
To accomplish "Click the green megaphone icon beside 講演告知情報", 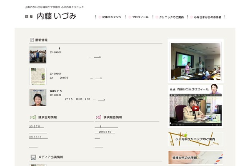I will pos(33,117).
